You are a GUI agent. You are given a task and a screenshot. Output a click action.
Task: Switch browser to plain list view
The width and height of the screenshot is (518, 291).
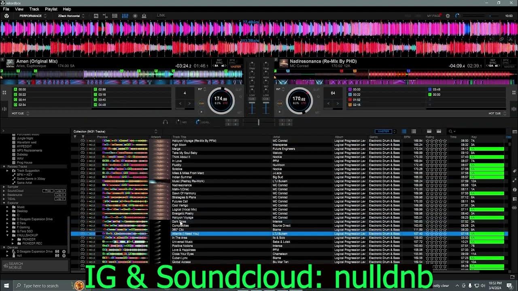click(x=414, y=131)
